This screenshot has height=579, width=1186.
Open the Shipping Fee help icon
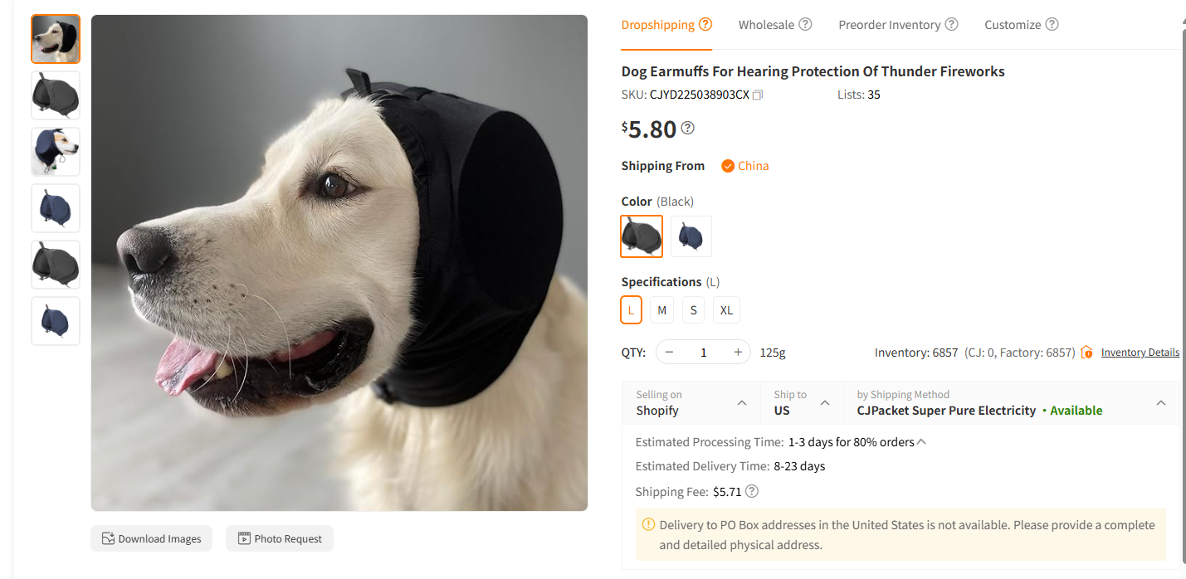[752, 491]
